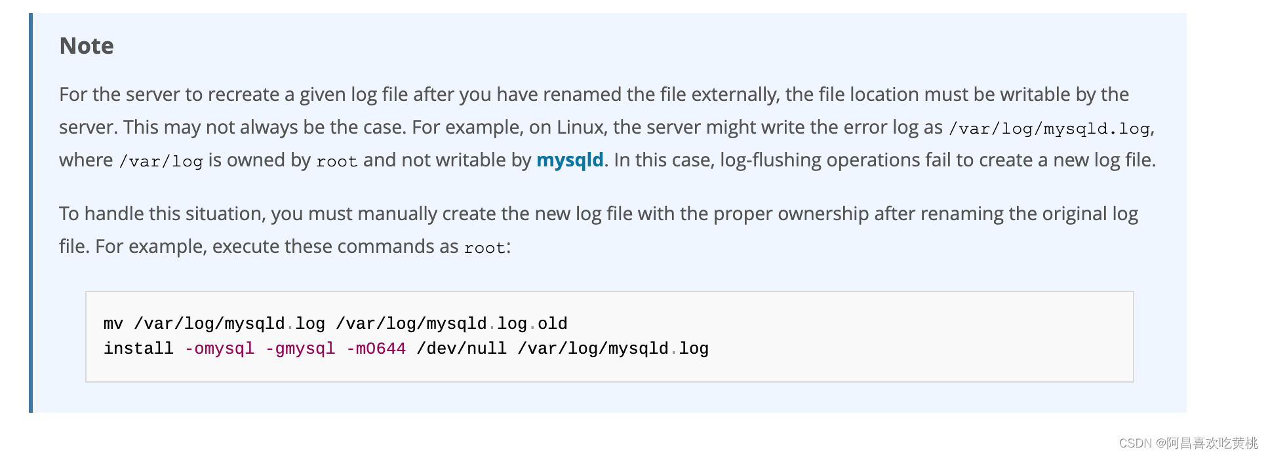The image size is (1268, 456).
Task: Click the root: text before the code block
Action: click(x=487, y=248)
